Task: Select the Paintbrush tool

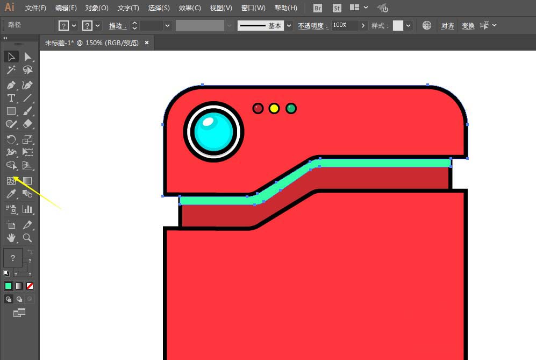Action: click(27, 111)
